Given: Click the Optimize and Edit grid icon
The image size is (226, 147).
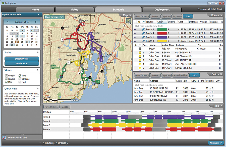Looking at the screenshot, I should (x=4, y=137).
